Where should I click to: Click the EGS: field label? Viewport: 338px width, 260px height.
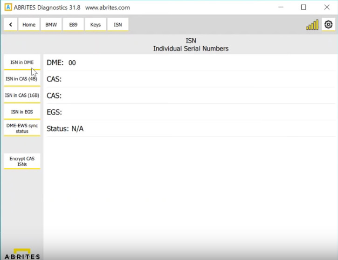(x=55, y=112)
